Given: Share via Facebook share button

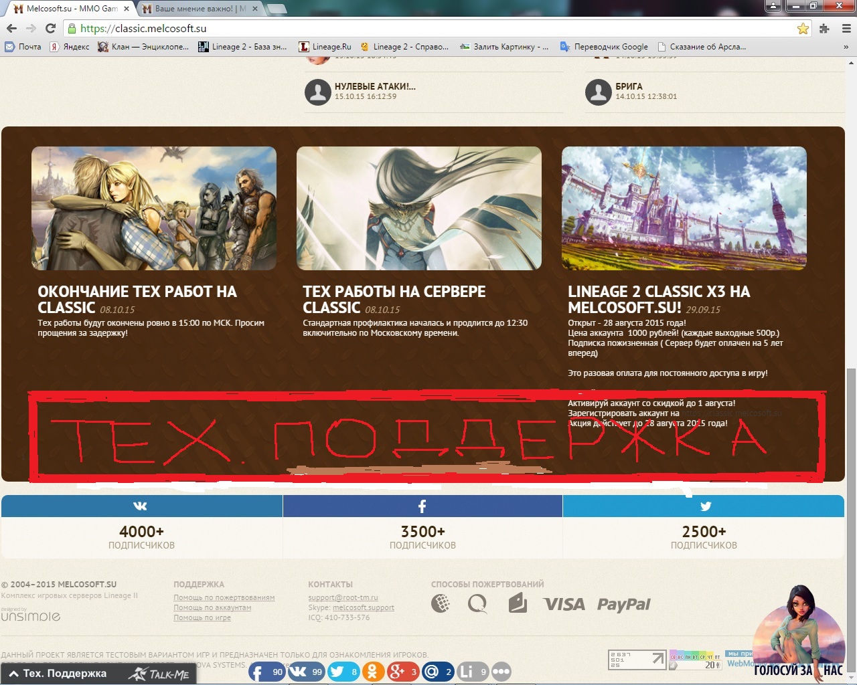Looking at the screenshot, I should [266, 672].
